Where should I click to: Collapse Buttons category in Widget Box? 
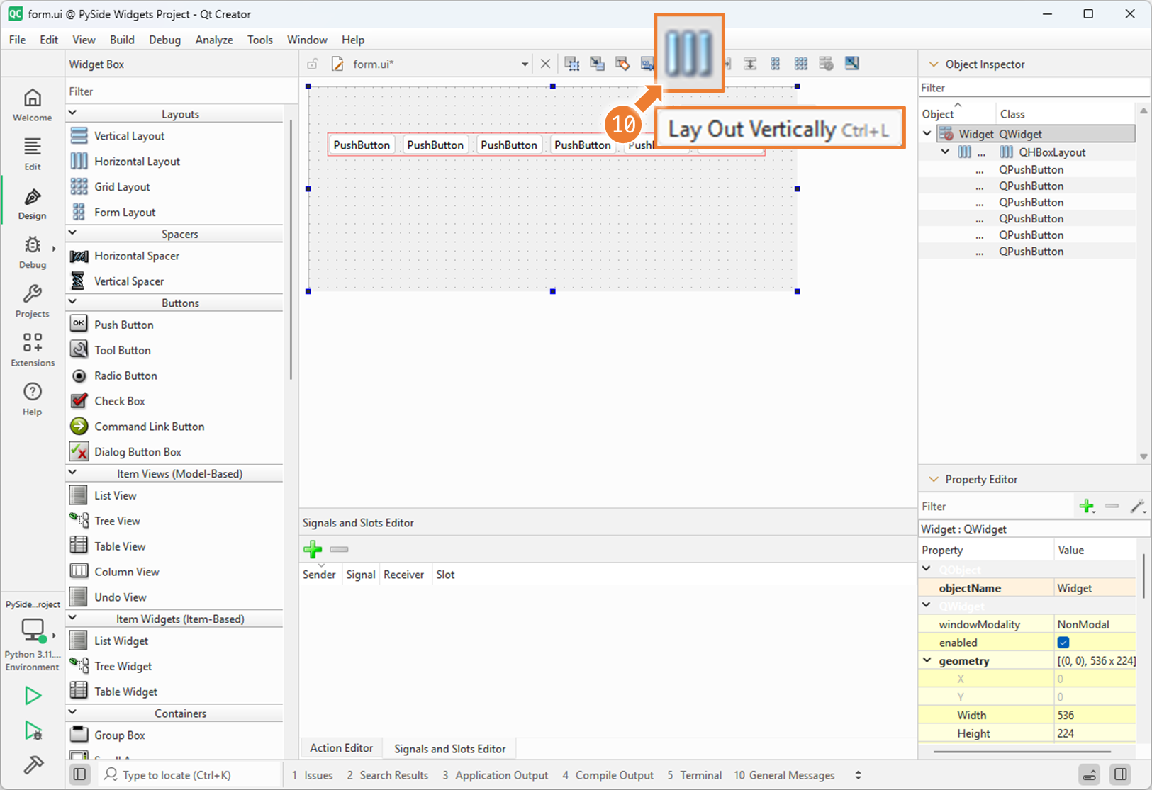click(x=73, y=303)
